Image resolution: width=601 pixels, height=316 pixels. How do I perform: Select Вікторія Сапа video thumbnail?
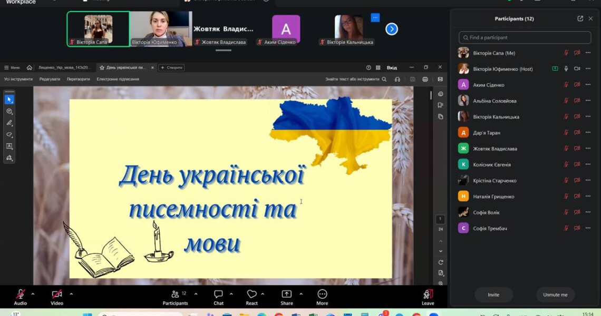click(98, 29)
